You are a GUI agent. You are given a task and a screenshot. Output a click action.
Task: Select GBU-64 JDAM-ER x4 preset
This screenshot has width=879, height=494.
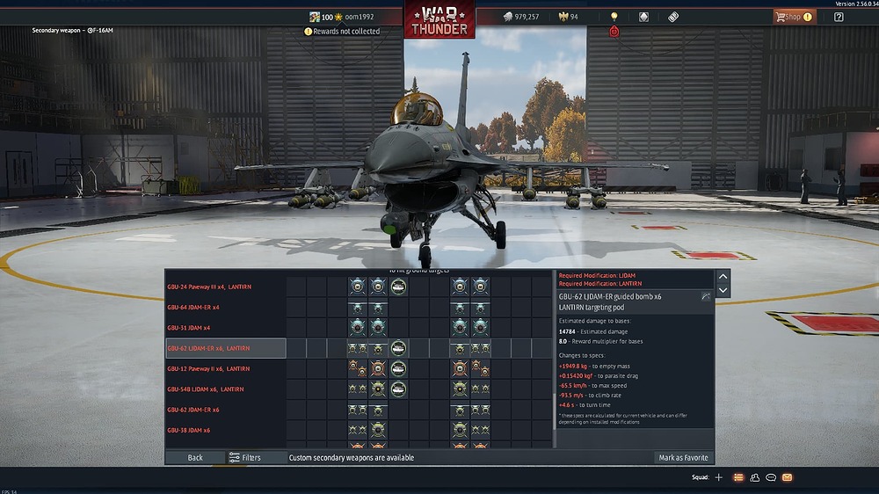(226, 308)
